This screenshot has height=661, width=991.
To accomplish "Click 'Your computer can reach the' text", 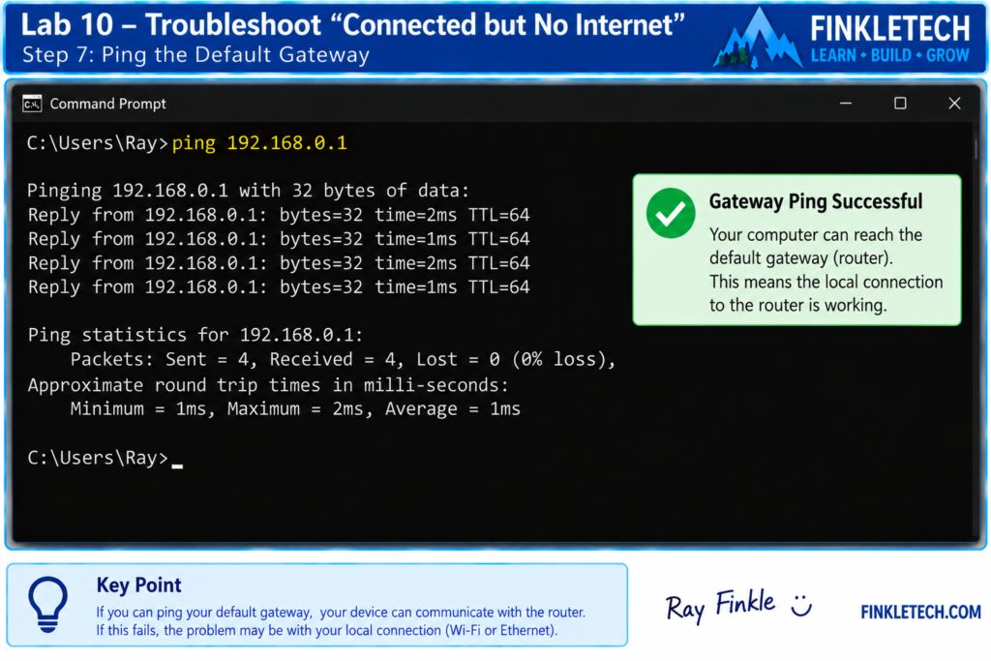I will [815, 235].
